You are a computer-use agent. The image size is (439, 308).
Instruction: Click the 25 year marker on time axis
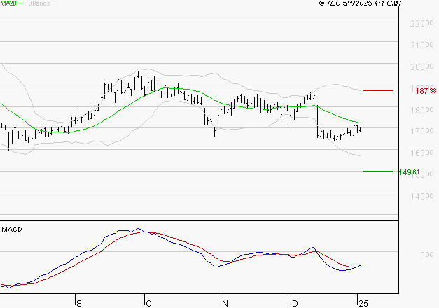tap(363, 304)
